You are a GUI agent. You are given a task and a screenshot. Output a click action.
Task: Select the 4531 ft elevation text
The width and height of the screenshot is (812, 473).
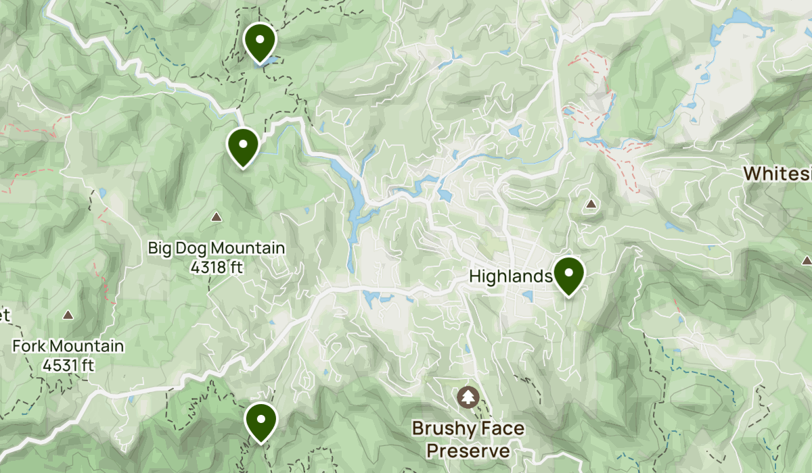pos(68,366)
